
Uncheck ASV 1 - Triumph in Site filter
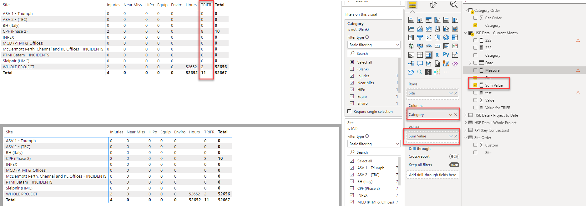pyautogui.click(x=352, y=168)
